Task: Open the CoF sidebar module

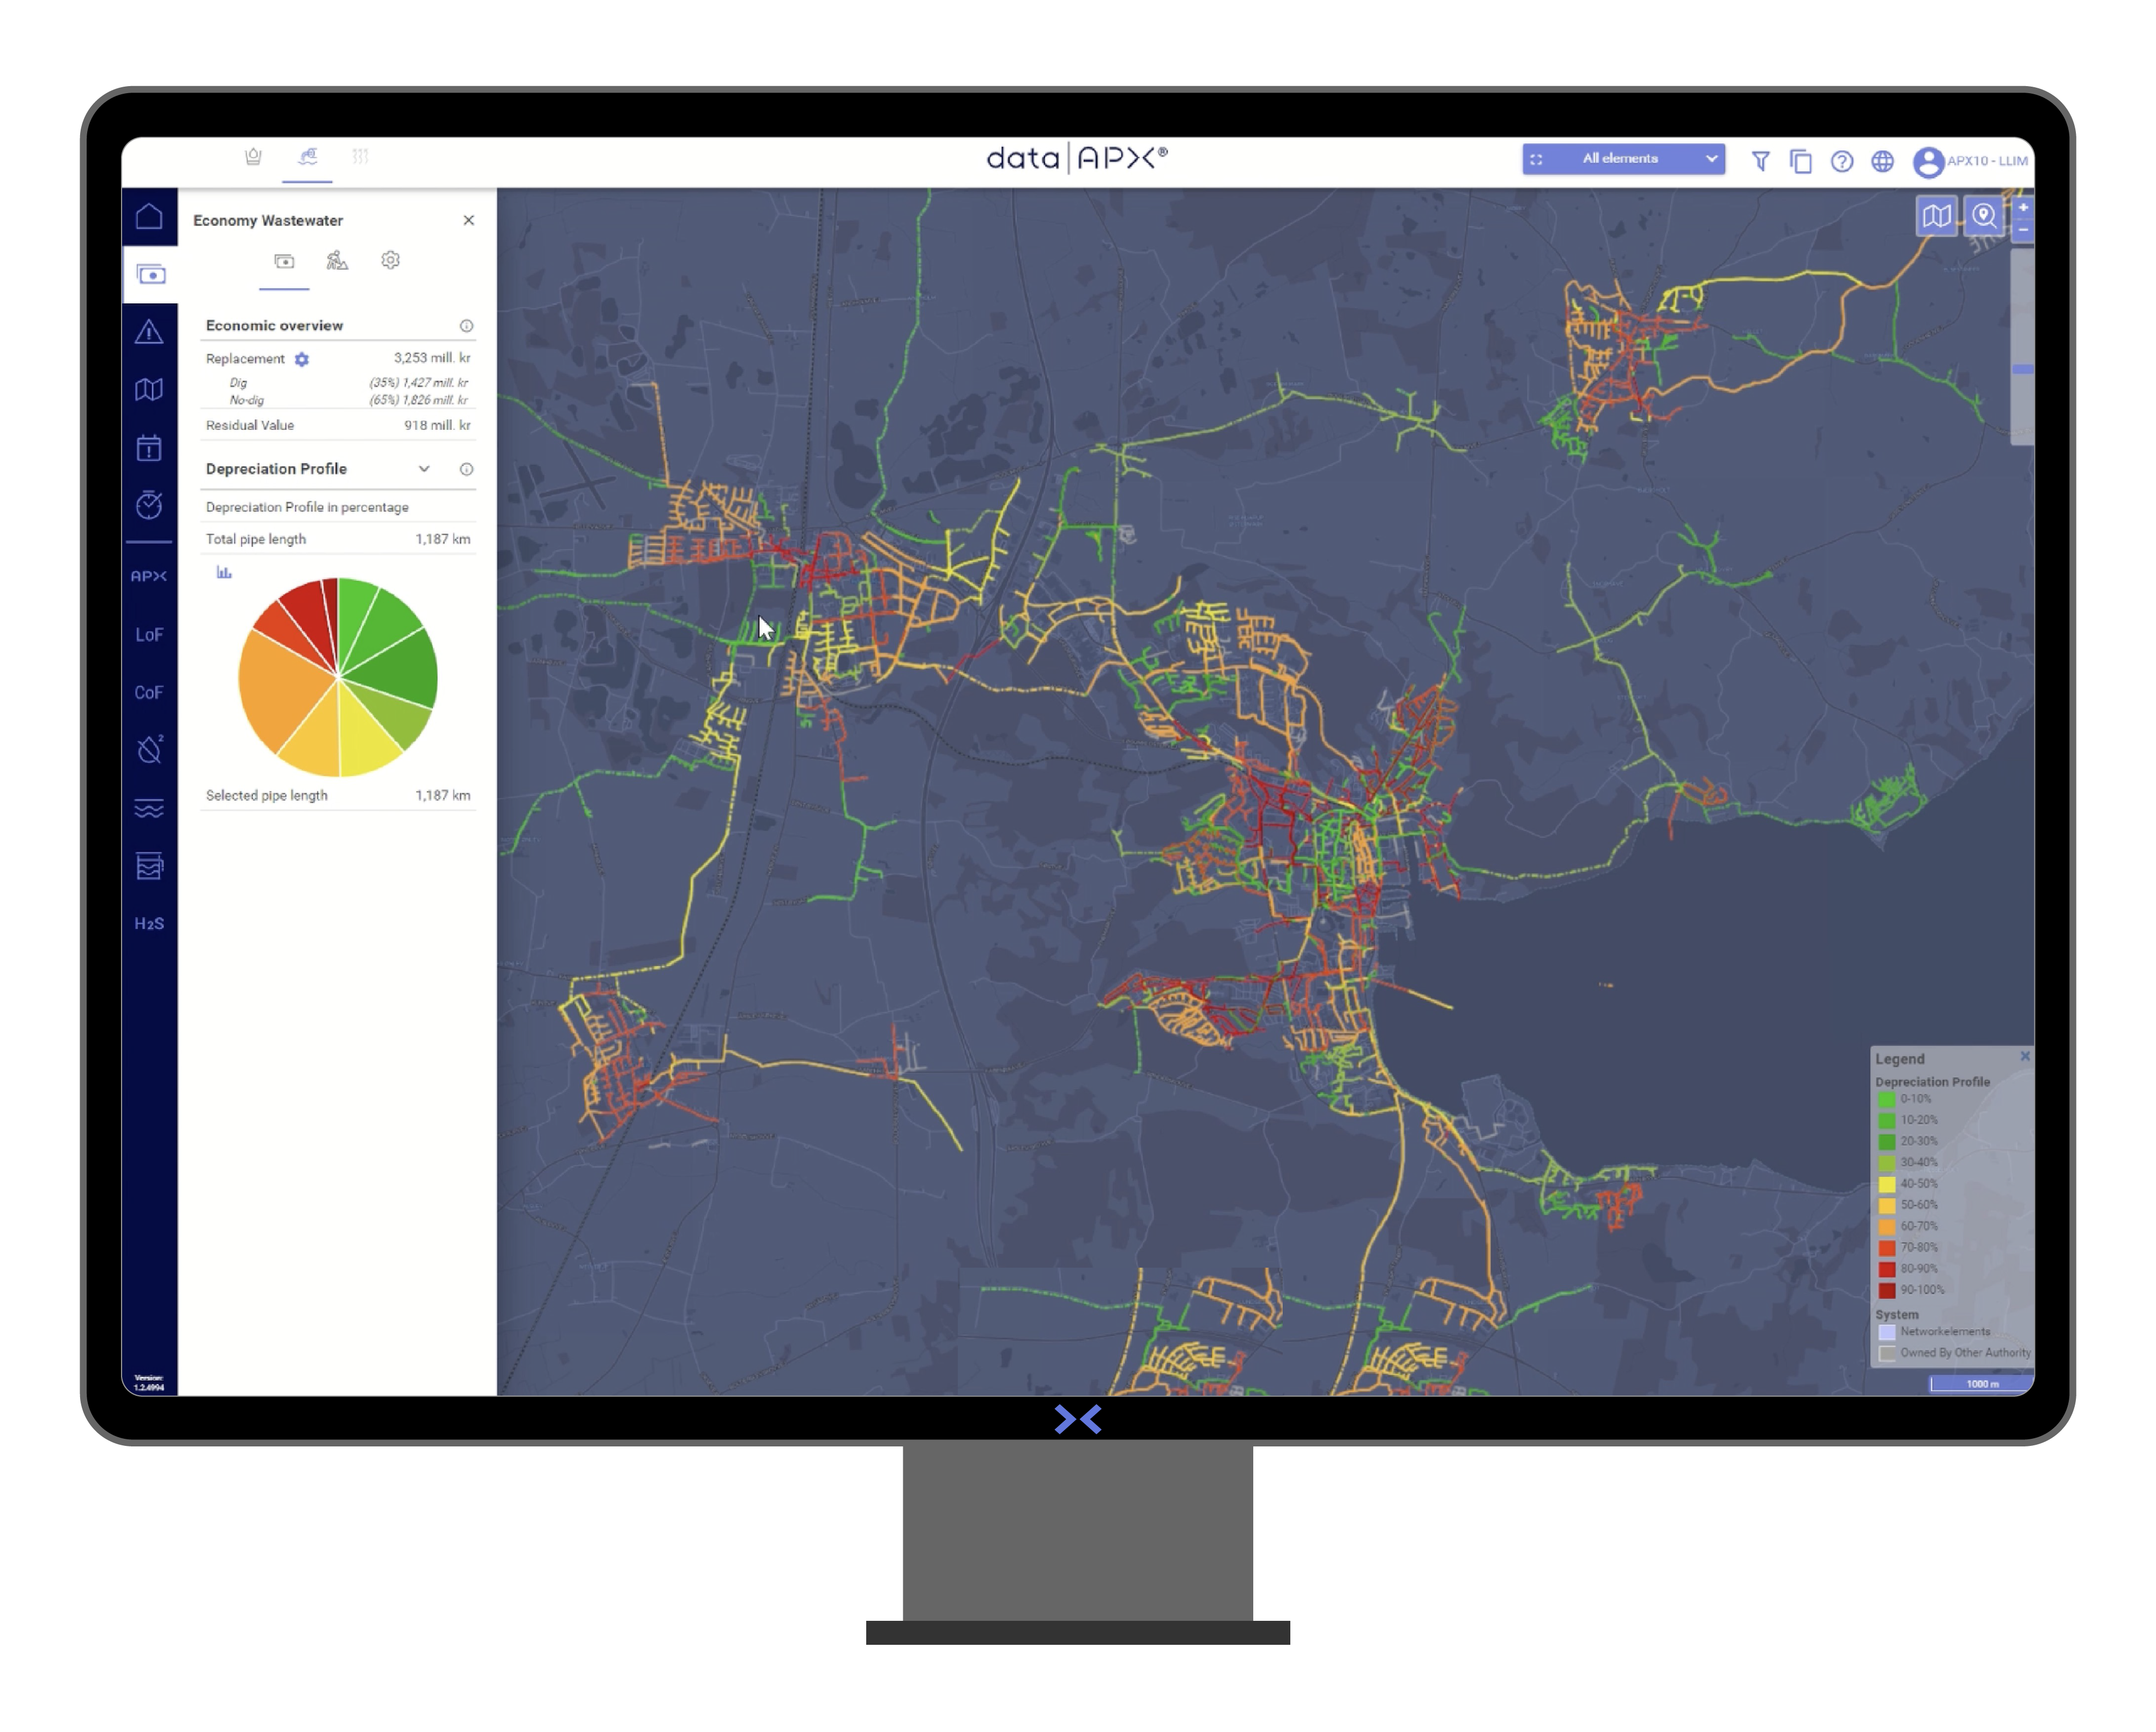Action: pyautogui.click(x=149, y=692)
